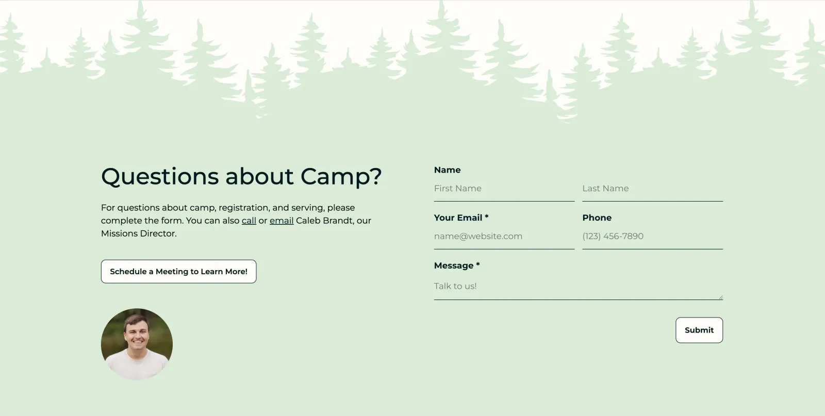Click the "Phone" field label

click(x=597, y=218)
